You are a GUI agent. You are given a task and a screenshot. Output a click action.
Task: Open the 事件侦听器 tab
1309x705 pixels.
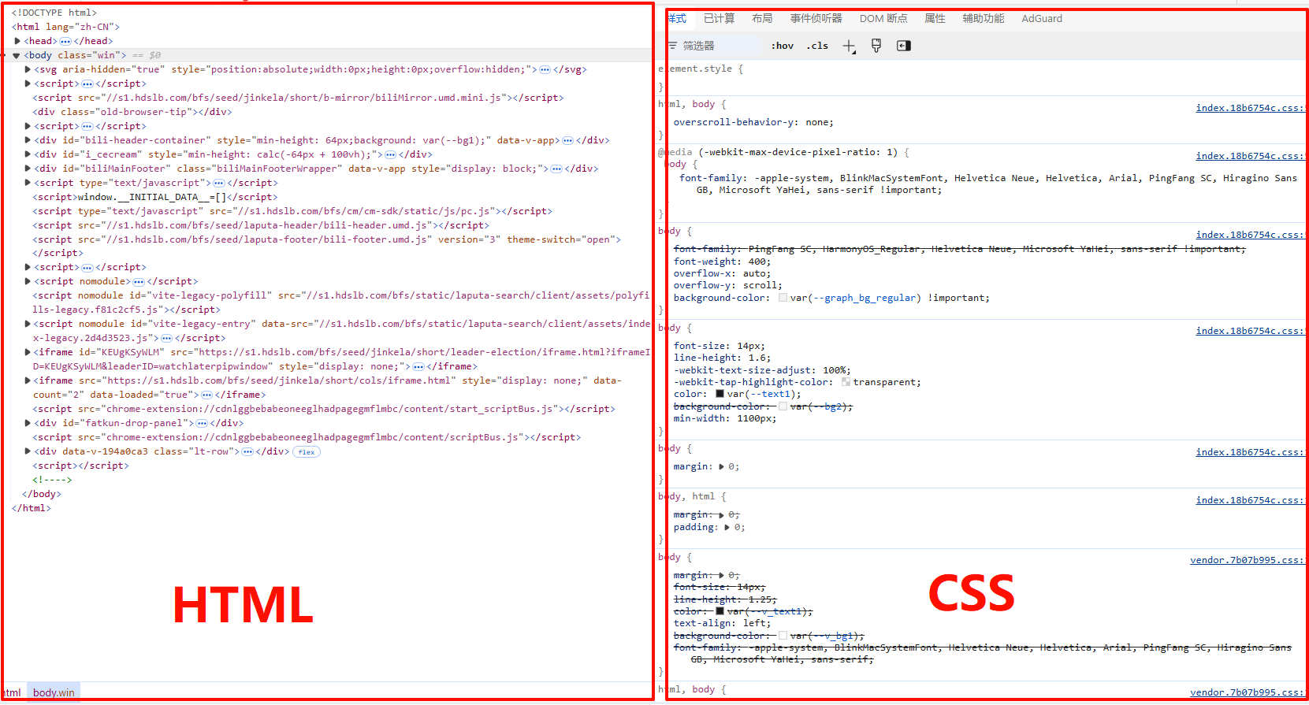point(816,18)
